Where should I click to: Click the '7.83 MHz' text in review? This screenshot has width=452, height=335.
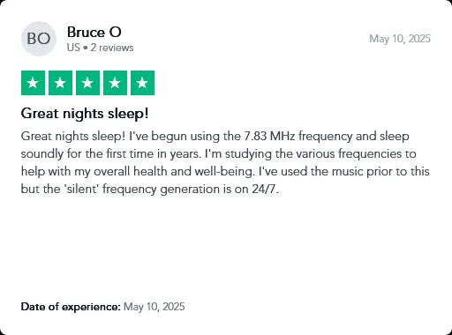269,136
